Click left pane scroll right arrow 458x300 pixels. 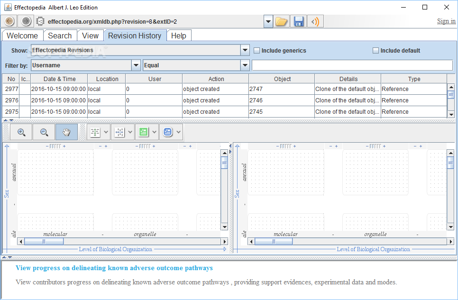(225, 241)
